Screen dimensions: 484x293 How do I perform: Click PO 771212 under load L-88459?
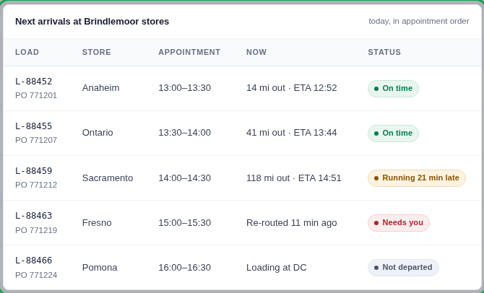[36, 185]
